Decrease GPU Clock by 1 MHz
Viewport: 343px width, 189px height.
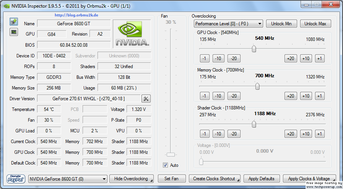[x=205, y=59]
